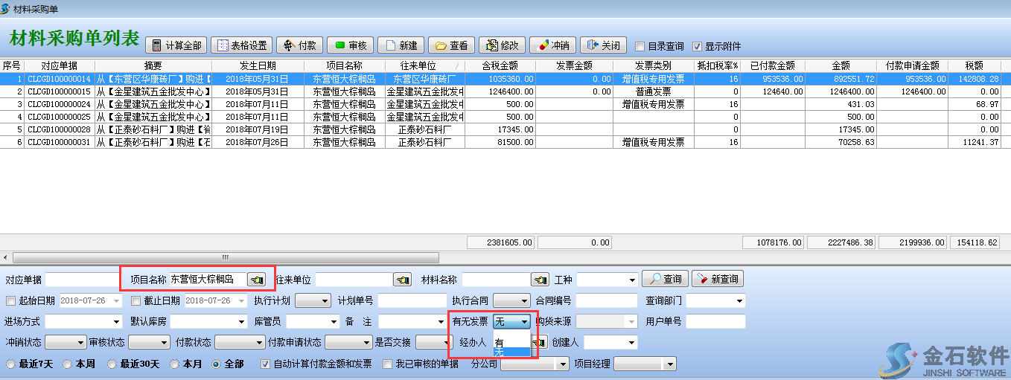Toggle 自动计算付款金额和发票 checkbox
The width and height of the screenshot is (1011, 380).
click(266, 364)
